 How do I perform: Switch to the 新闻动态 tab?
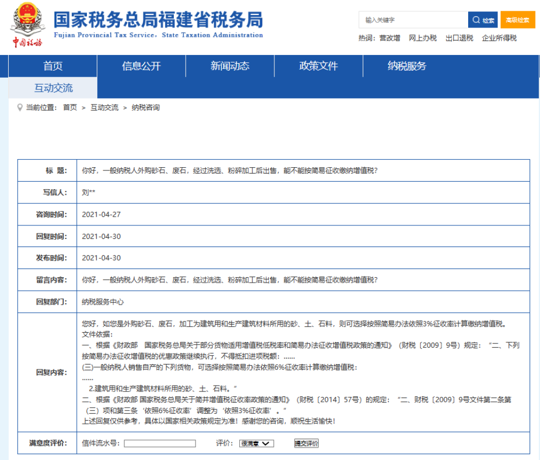coord(230,66)
